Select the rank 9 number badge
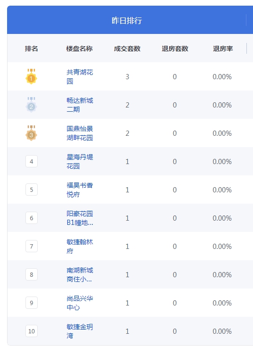The image size is (253, 347). tap(32, 303)
